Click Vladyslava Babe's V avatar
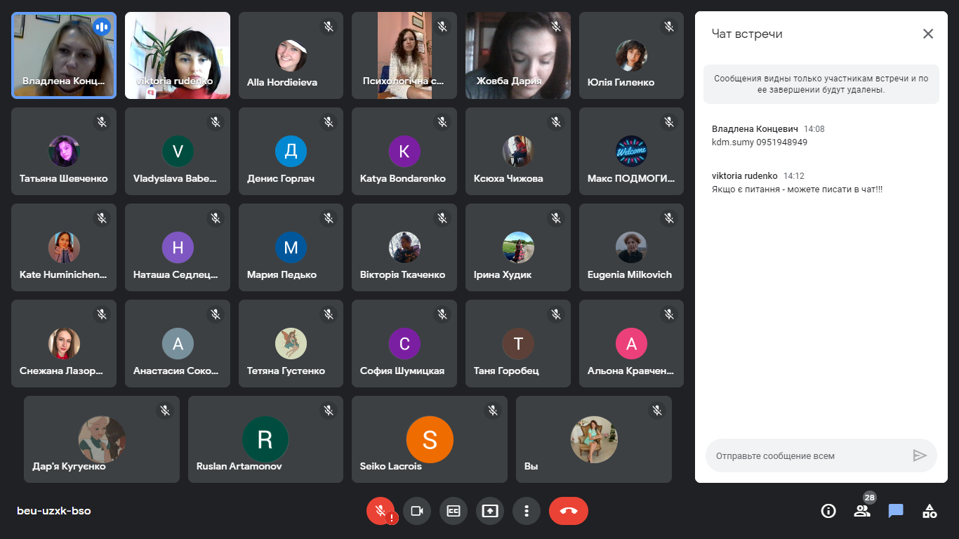This screenshot has width=959, height=539. pos(178,152)
